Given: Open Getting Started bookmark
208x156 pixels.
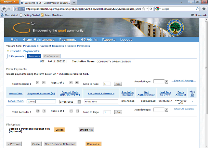Looking at the screenshot, I should pyautogui.click(x=30, y=15).
